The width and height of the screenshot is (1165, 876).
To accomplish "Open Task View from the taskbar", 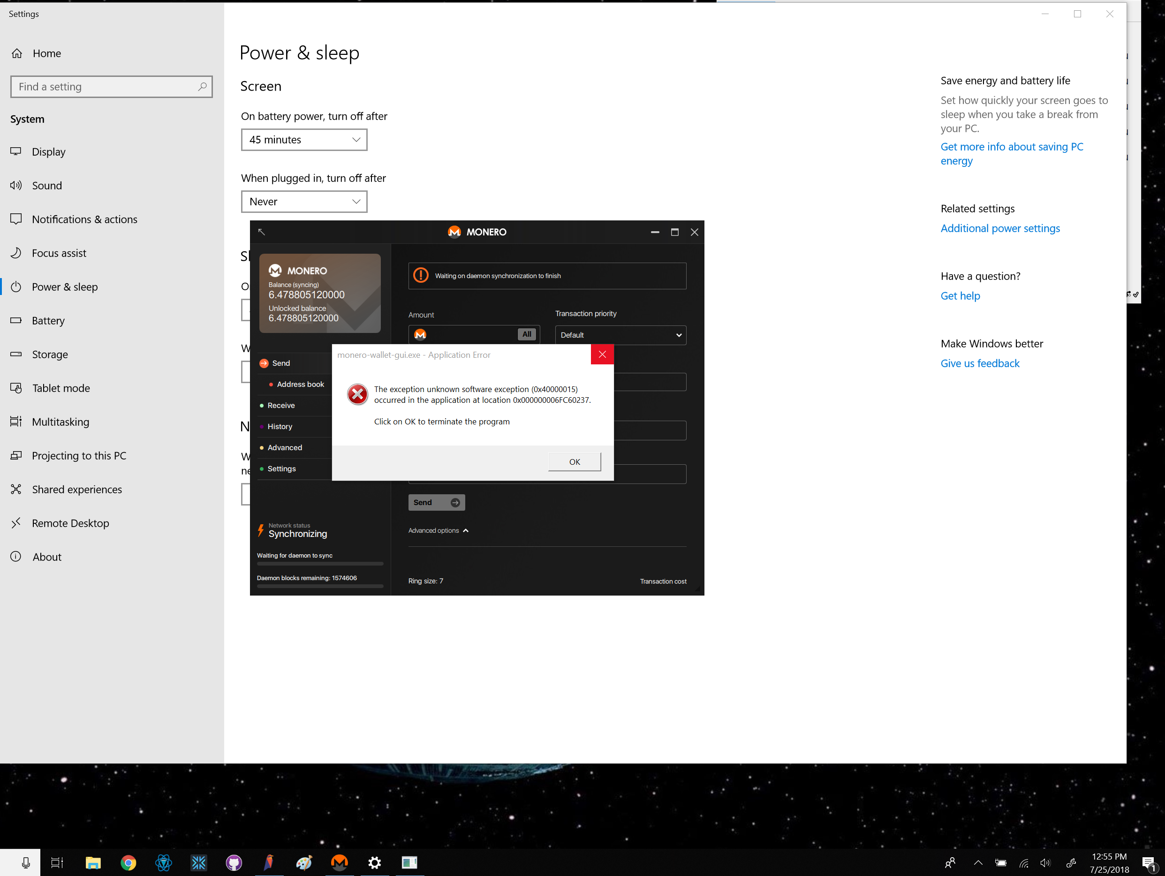I will pos(57,862).
